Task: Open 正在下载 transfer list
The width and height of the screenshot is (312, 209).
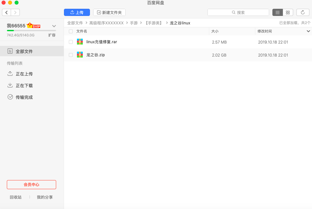Action: [x=24, y=85]
